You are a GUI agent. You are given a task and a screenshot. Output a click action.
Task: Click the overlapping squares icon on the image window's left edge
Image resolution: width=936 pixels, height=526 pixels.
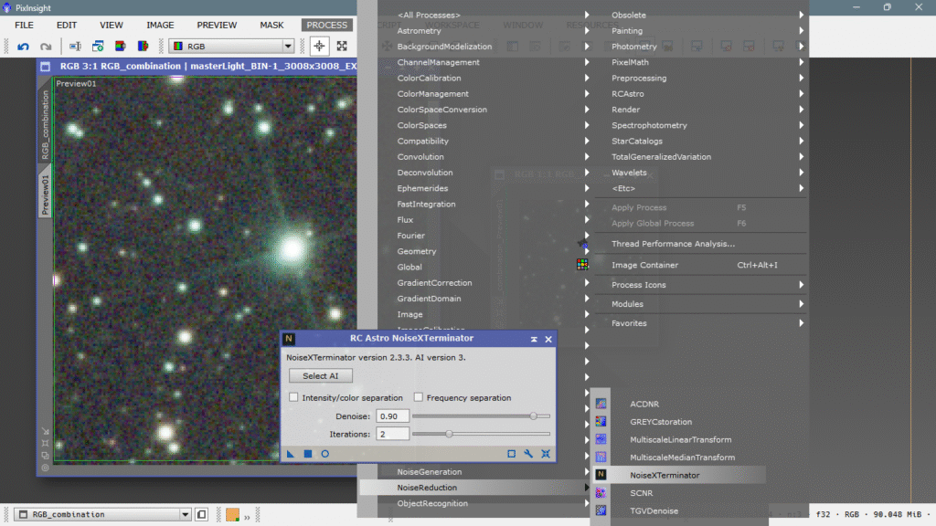[x=46, y=456]
